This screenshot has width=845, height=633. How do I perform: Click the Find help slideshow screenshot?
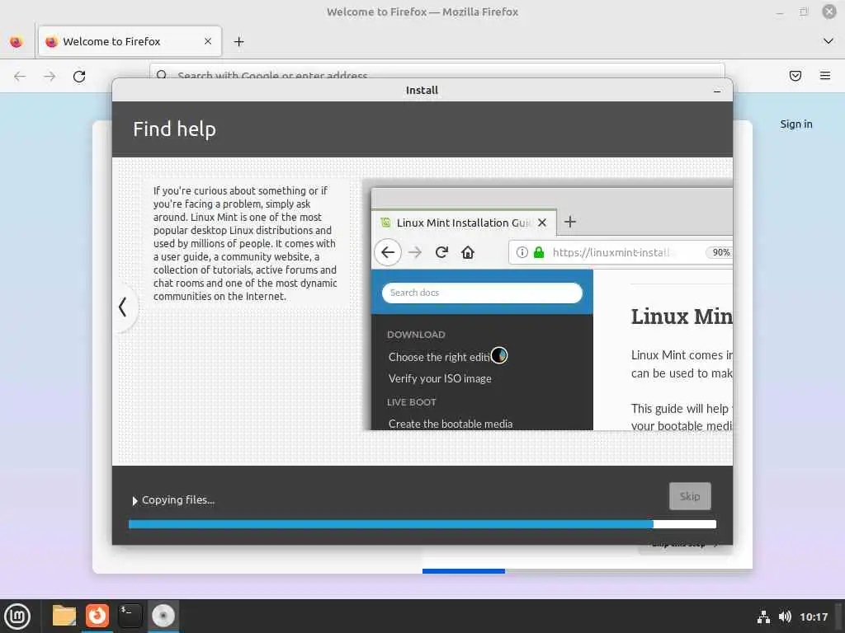[548, 305]
